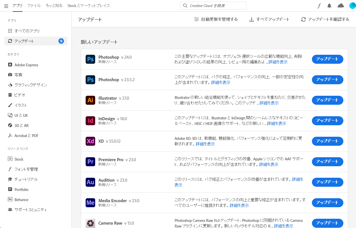This screenshot has height=228, width=356.
Task: Open the Portfolio resource link
Action: pyautogui.click(x=36, y=190)
